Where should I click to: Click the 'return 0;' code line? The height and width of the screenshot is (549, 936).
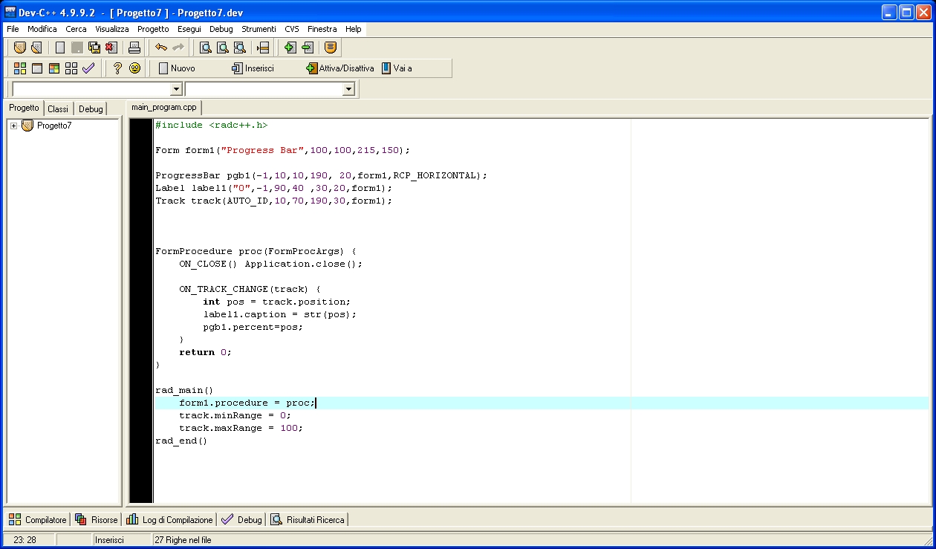(205, 352)
